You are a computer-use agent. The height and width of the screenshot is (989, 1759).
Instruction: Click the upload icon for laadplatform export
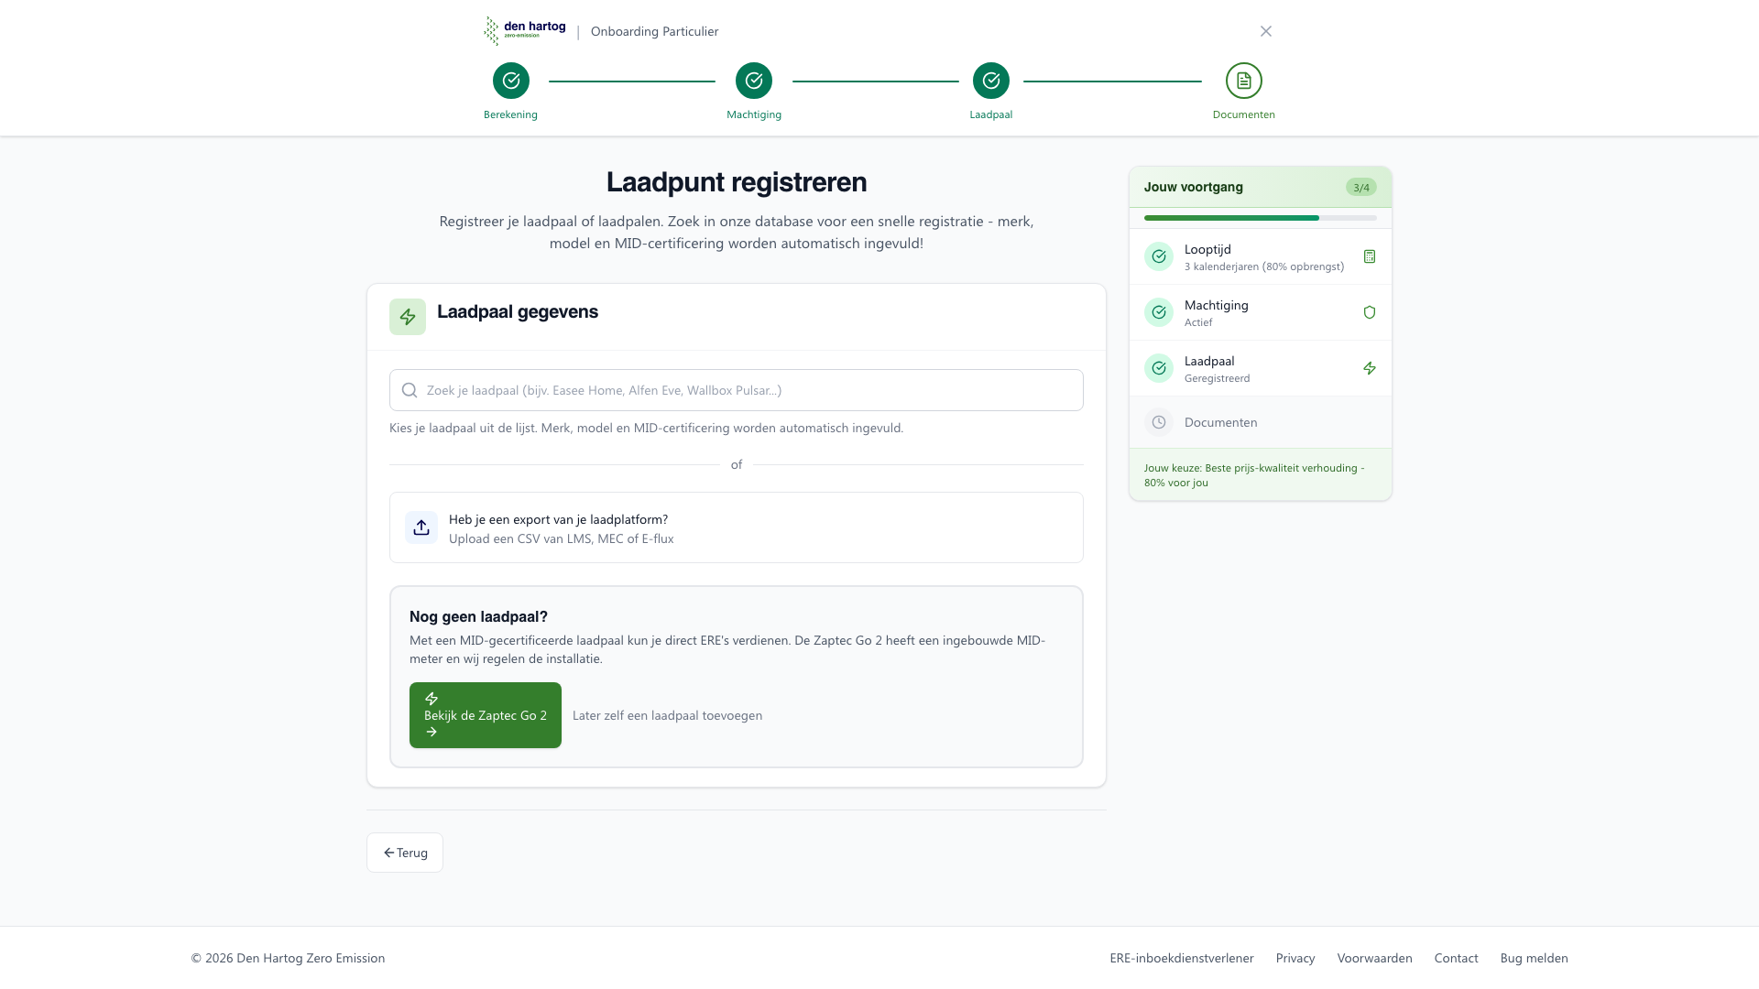[x=421, y=527]
